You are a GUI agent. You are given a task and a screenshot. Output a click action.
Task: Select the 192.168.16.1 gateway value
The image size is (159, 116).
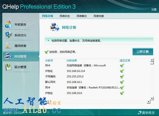click(x=74, y=82)
